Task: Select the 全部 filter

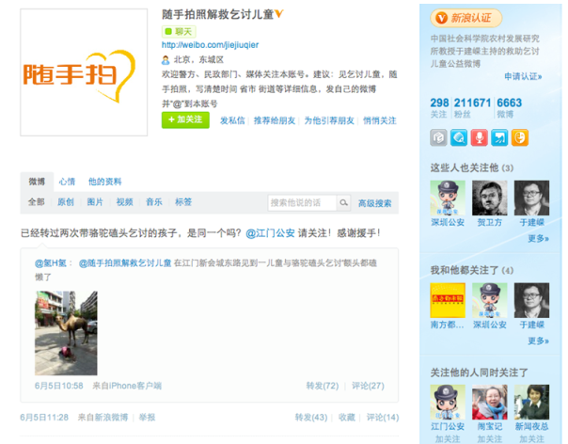Action: pos(37,202)
